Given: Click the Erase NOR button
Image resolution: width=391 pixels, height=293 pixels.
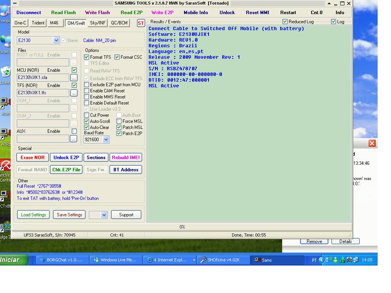Looking at the screenshot, I should (33, 158).
